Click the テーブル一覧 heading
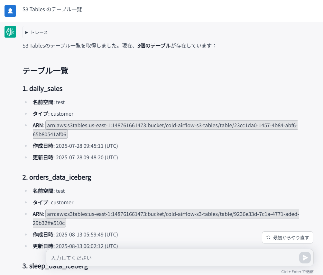323x275 pixels. pos(45,71)
